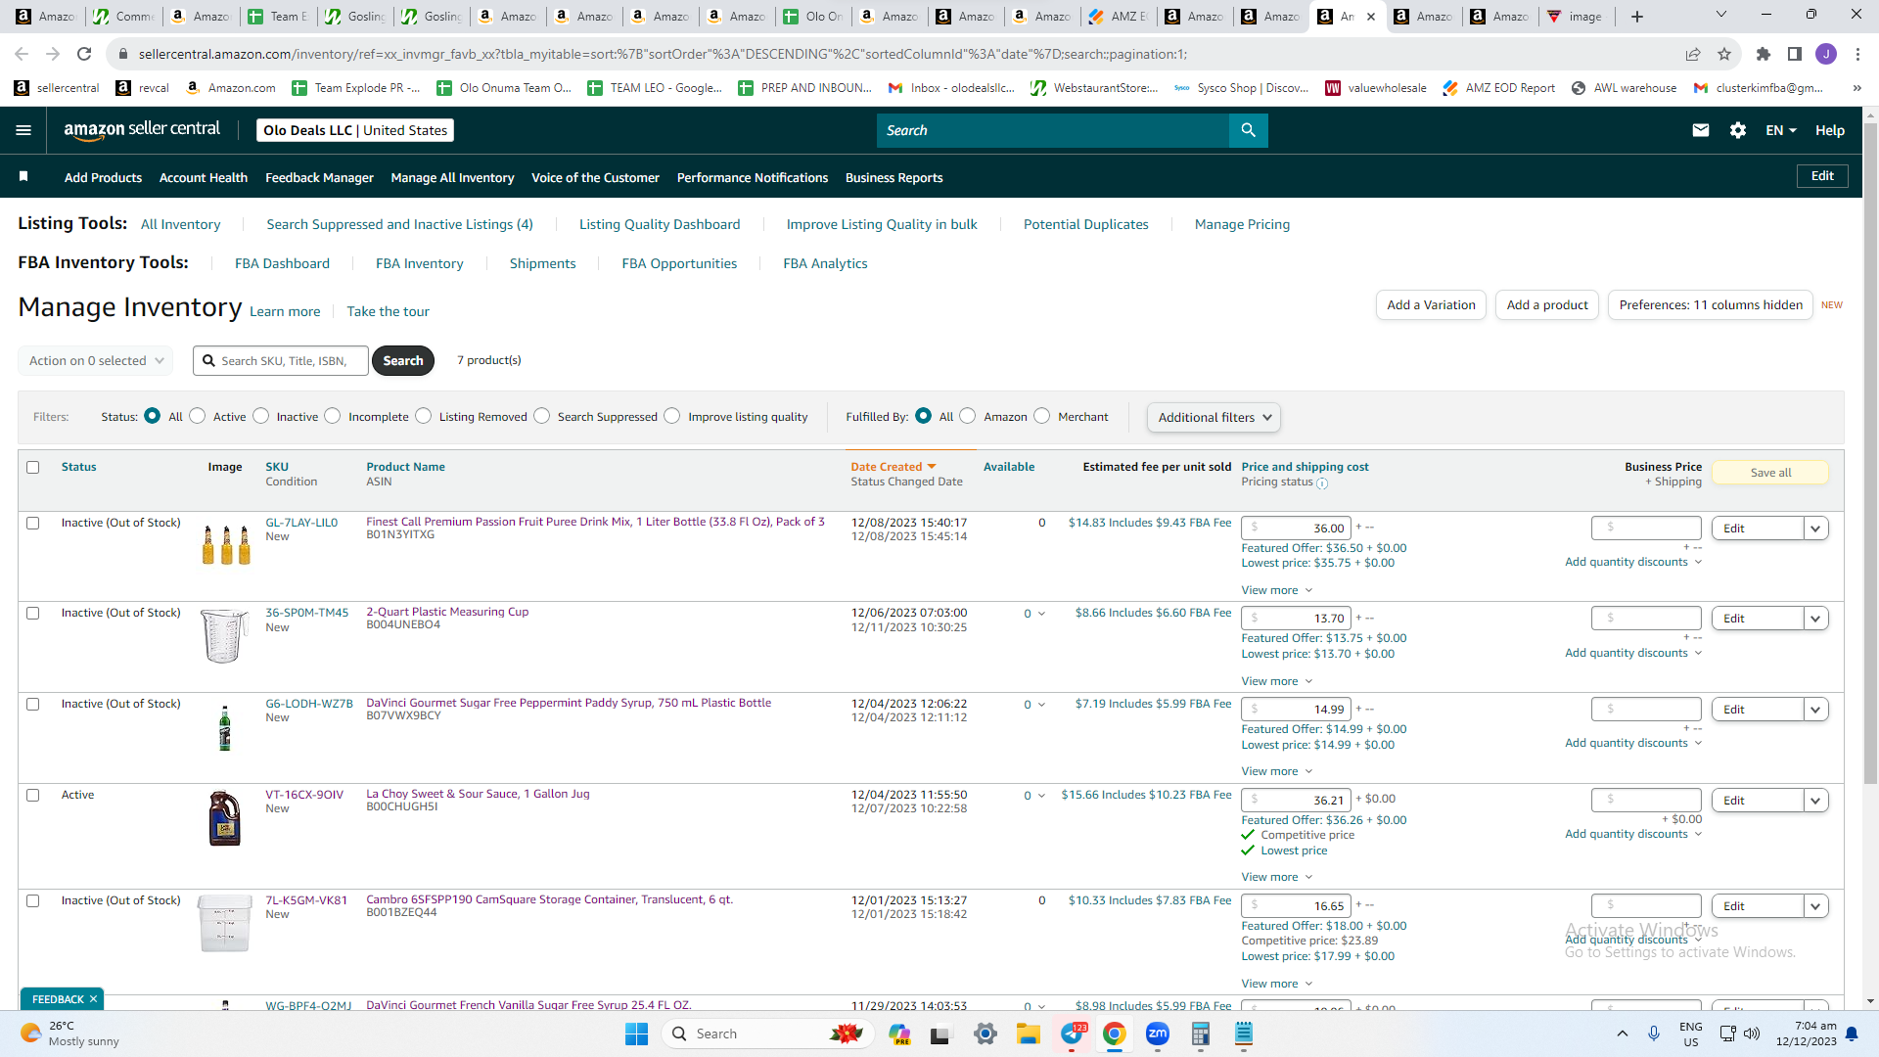Screen dimensions: 1879x1057
Task: Go to Voice of the Customer
Action: point(595,177)
